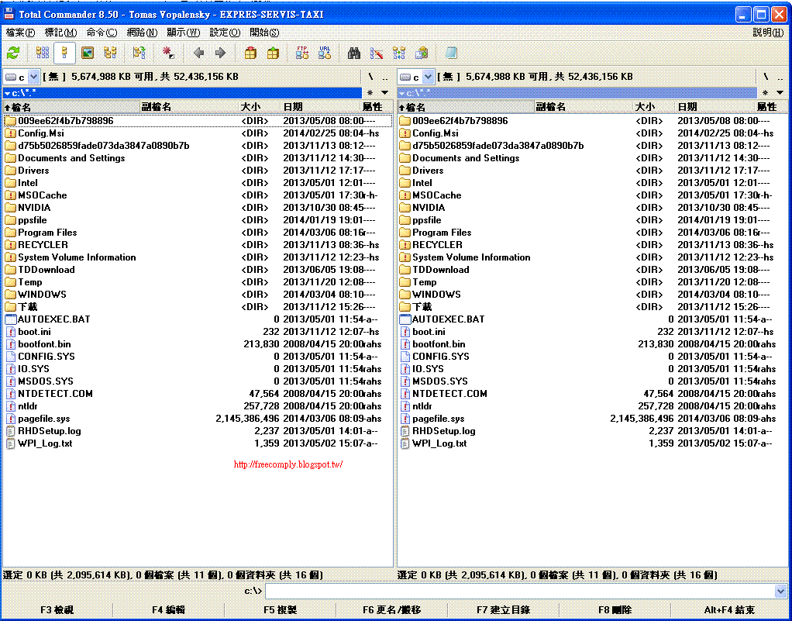The height and width of the screenshot is (621, 792).
Task: Select Program Files in left panel
Action: (x=198, y=233)
